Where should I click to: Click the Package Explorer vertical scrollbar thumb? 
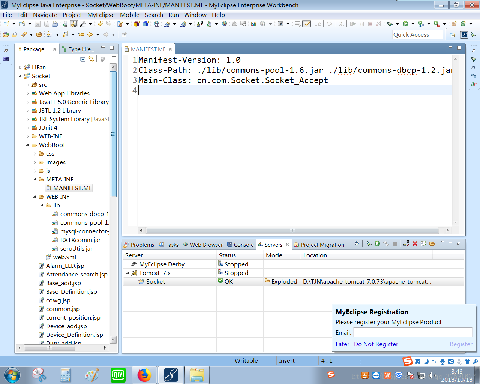tap(113, 134)
